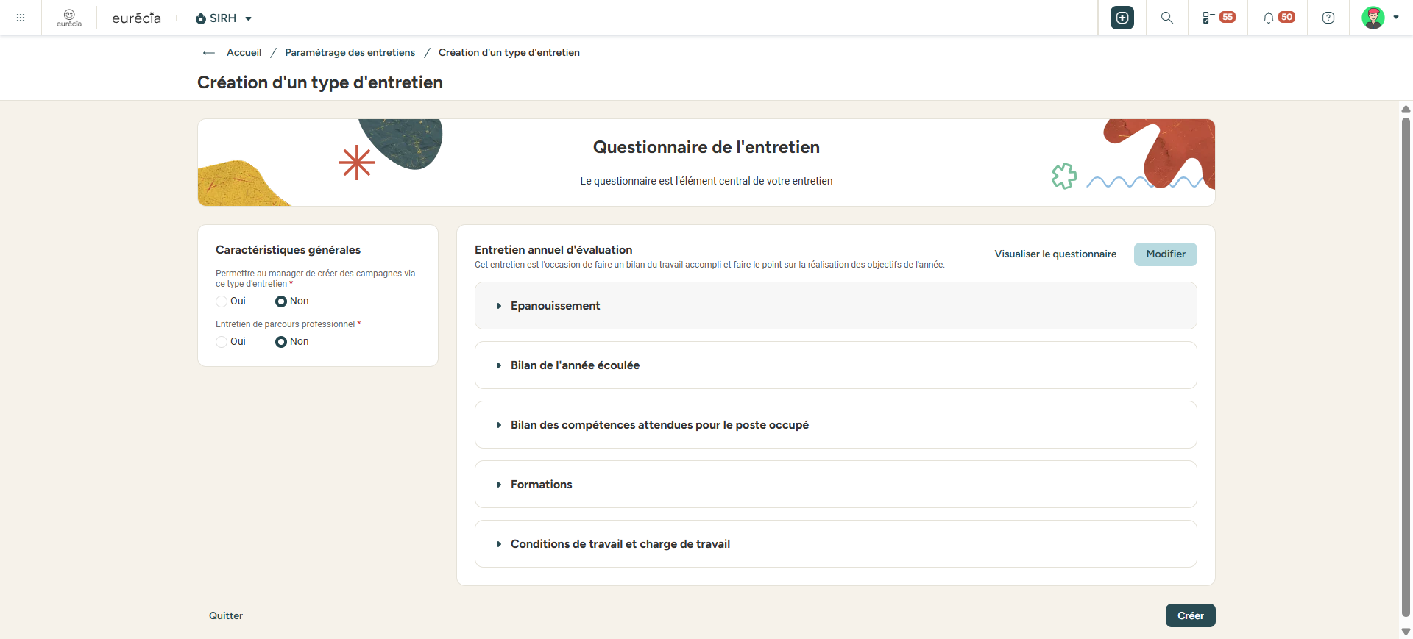Screen dimensions: 1413x639
Task: Click the back arrow in breadcrumb
Action: [209, 53]
